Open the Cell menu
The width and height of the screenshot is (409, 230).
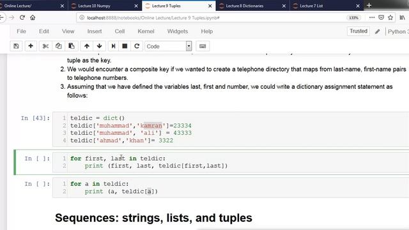coord(120,31)
